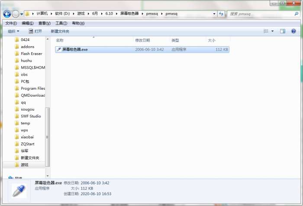Click the 软件 (D:) breadcrumb segment
The width and height of the screenshot is (303, 206).
tap(62, 13)
